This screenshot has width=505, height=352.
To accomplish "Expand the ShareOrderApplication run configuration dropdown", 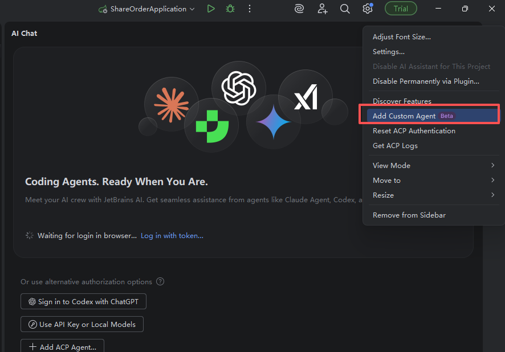I will [x=147, y=9].
